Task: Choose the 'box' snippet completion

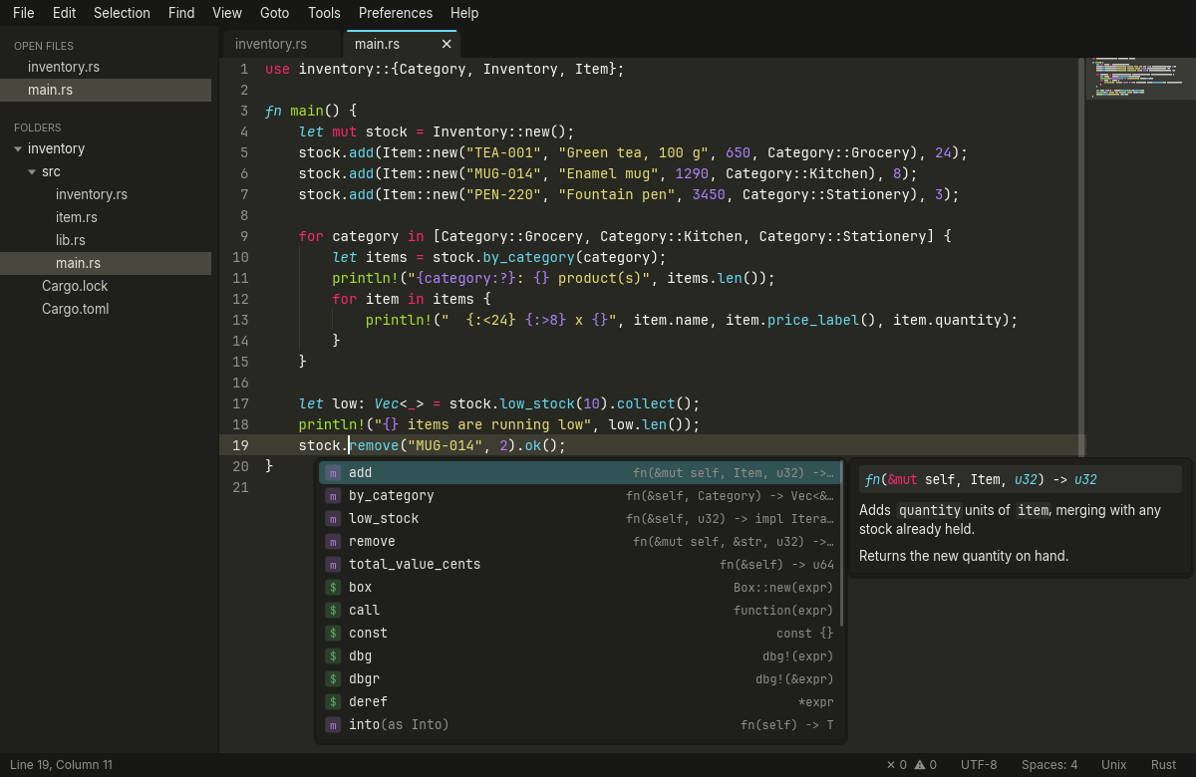Action: click(579, 588)
